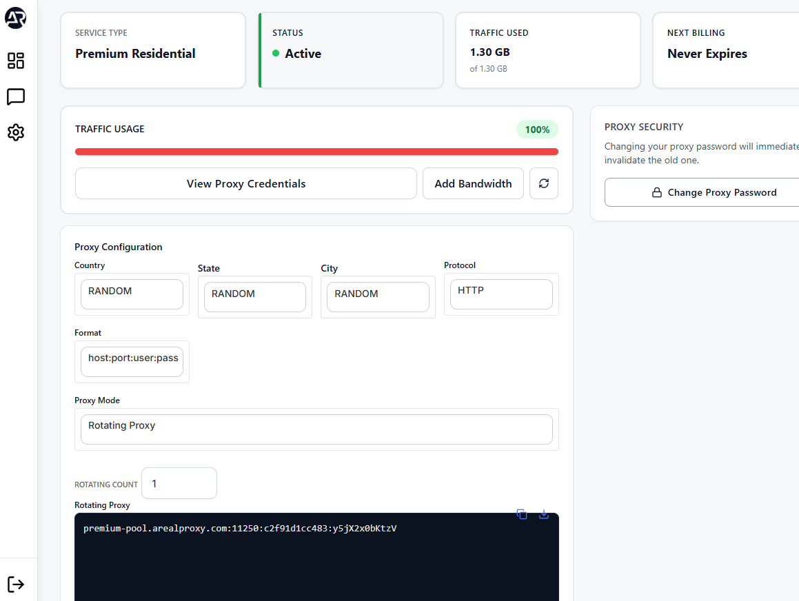This screenshot has height=601, width=799.
Task: Open the Proxy Mode dropdown showing Rotating Proxy
Action: click(316, 429)
